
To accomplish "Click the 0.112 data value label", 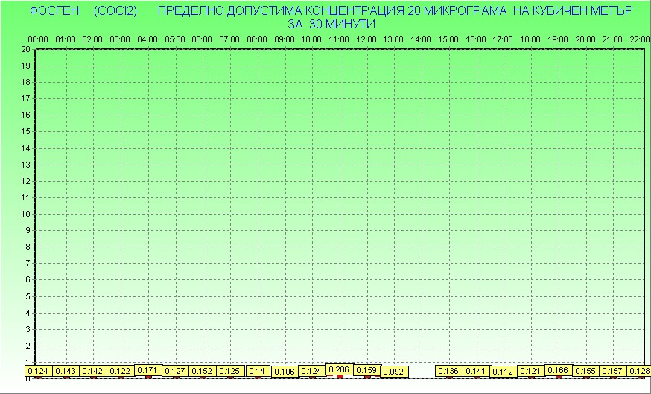I will point(504,372).
